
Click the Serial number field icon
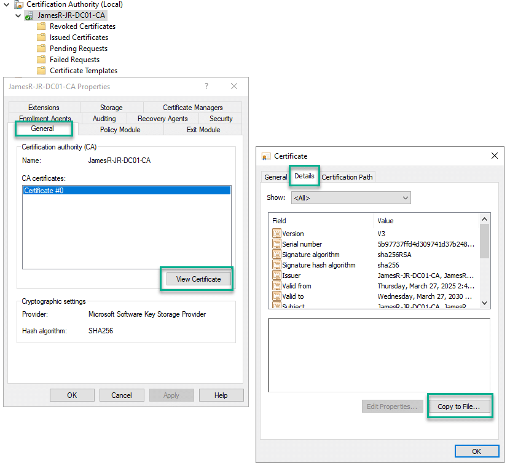[x=277, y=244]
